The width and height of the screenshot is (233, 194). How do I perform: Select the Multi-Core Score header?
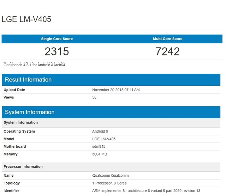point(167,39)
